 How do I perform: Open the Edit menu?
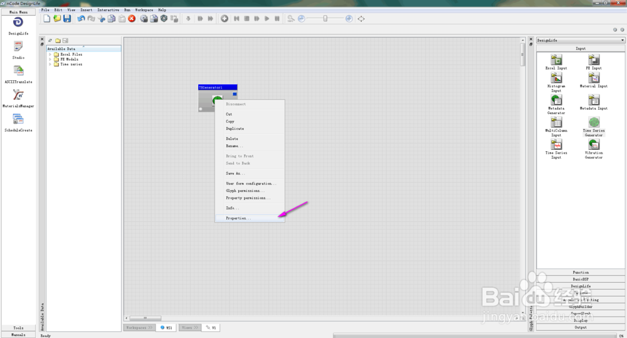[58, 10]
